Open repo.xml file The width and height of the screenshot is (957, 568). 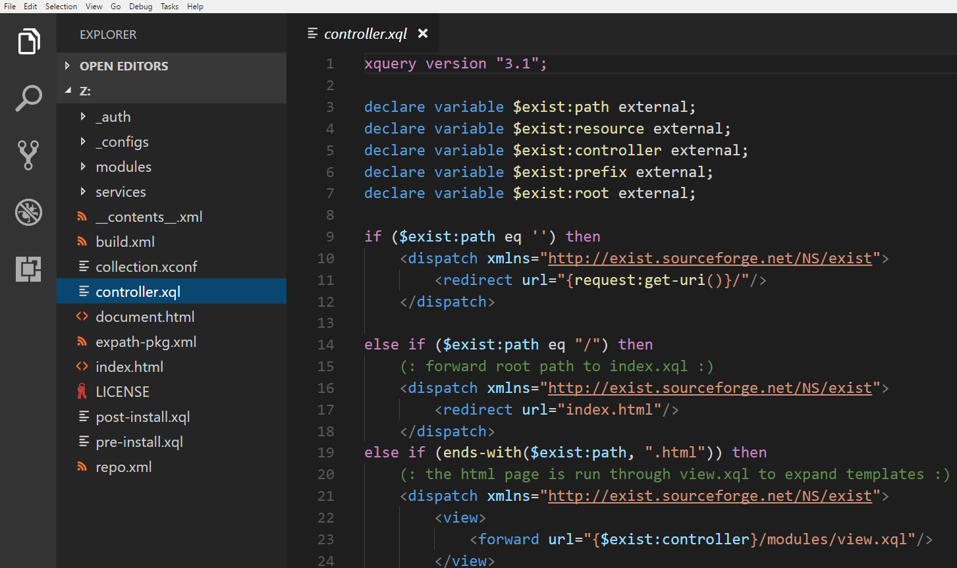pos(123,467)
